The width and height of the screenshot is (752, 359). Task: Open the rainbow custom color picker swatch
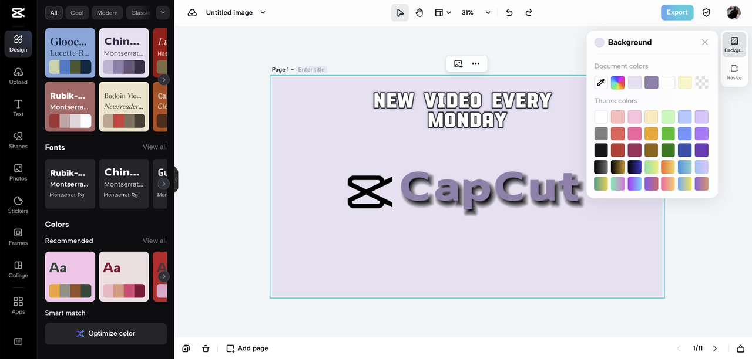pyautogui.click(x=617, y=83)
